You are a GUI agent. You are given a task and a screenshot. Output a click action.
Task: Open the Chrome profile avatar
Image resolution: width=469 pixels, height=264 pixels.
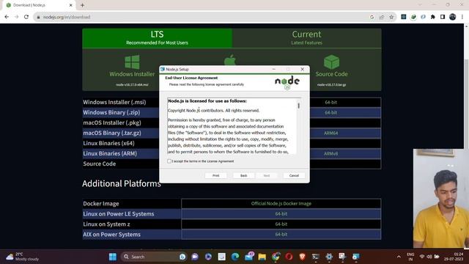tap(453, 17)
